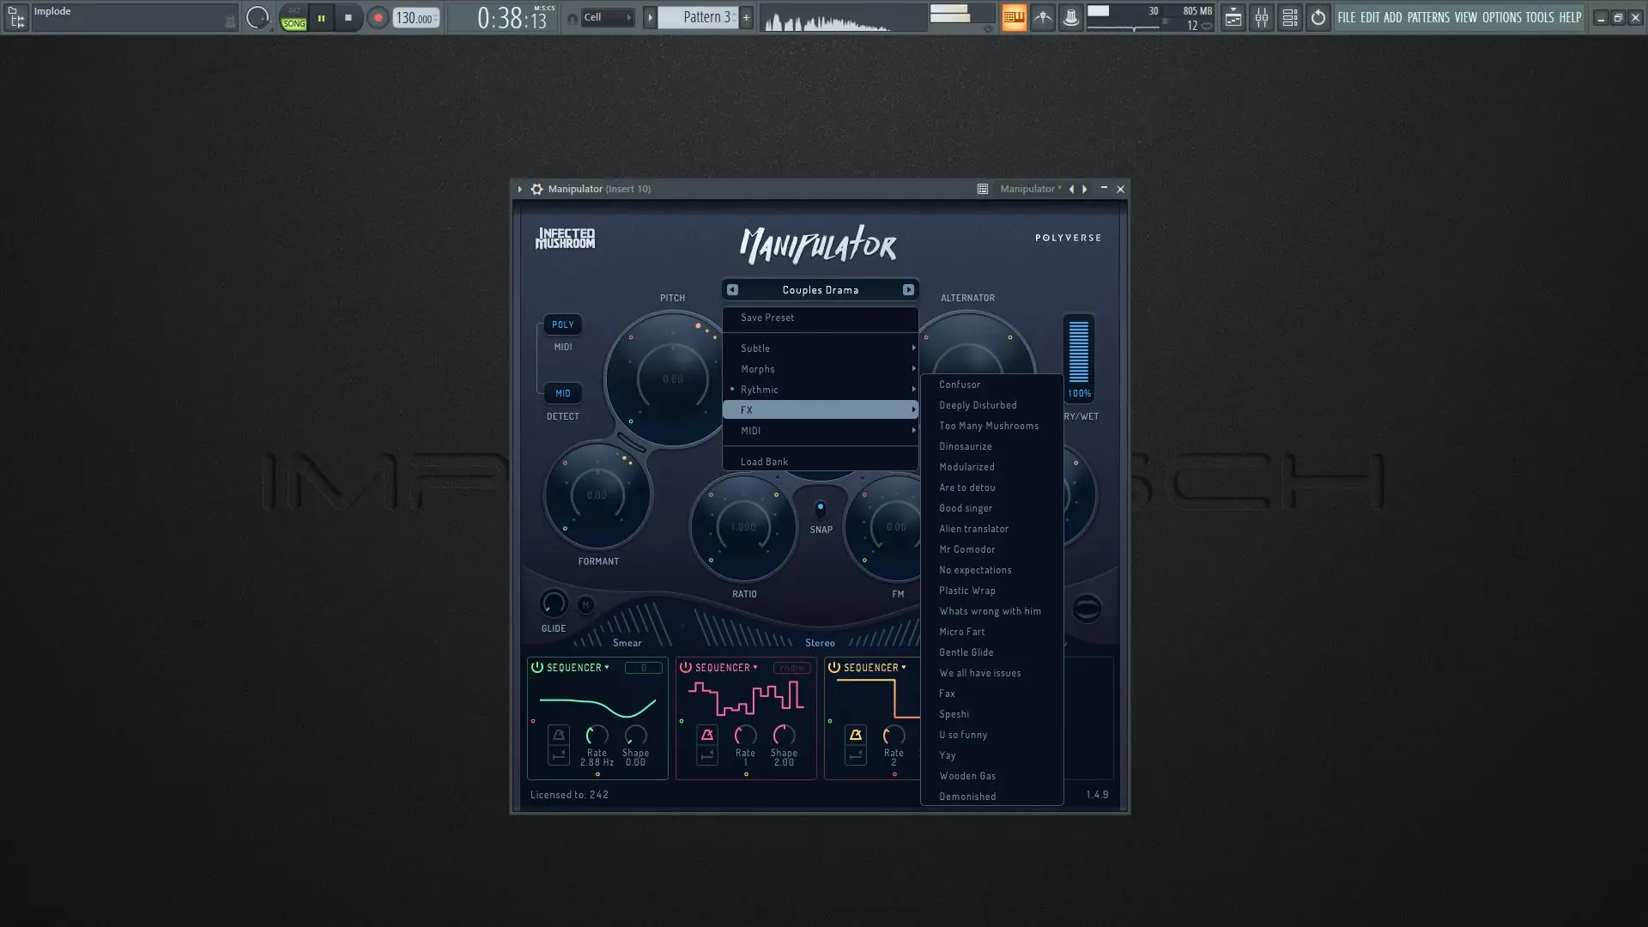This screenshot has width=1648, height=927.
Task: Open the playlist view icon
Action: pos(1233,17)
